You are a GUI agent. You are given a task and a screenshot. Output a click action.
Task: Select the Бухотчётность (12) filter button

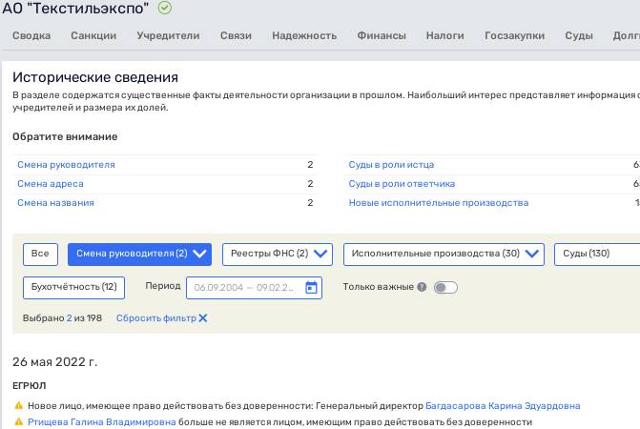click(x=73, y=288)
